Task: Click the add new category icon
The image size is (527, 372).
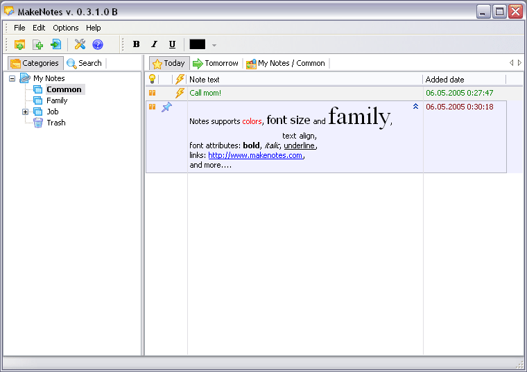Action: pyautogui.click(x=19, y=44)
